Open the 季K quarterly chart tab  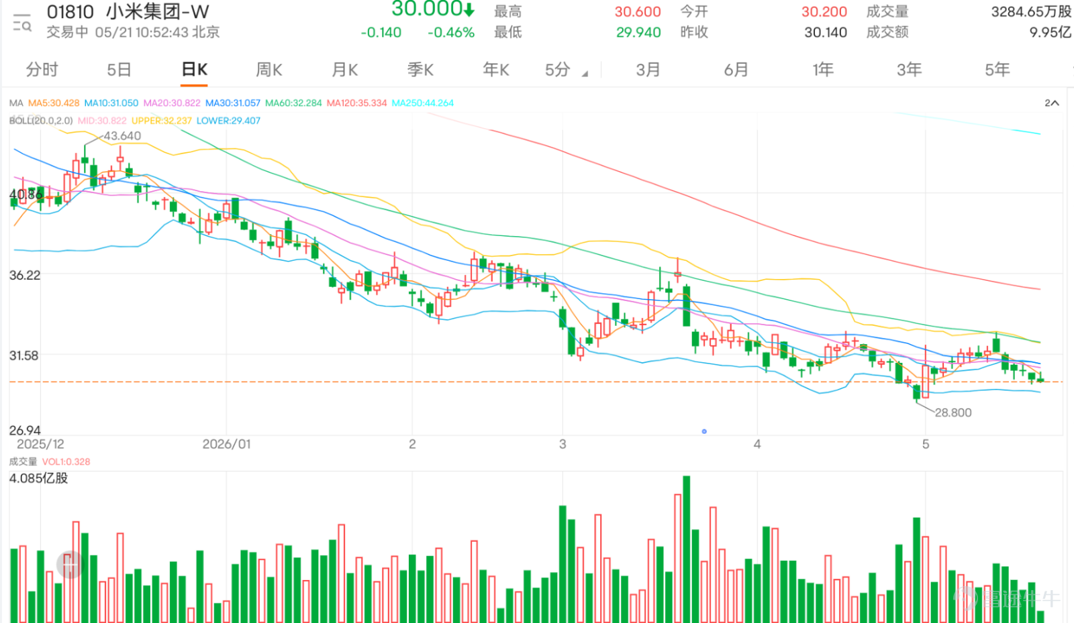tap(420, 70)
